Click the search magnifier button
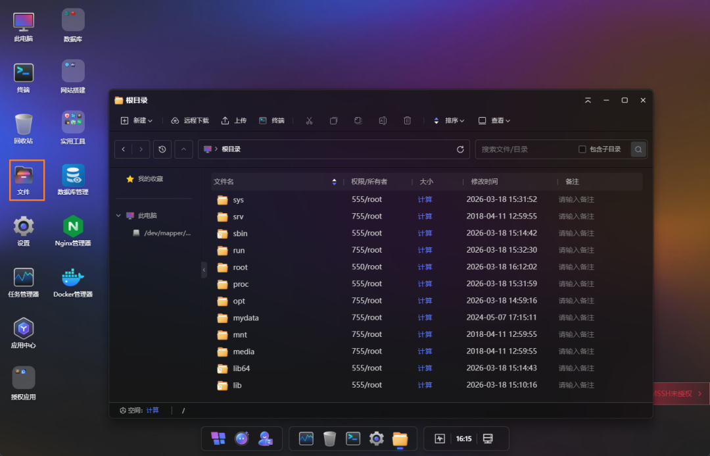The height and width of the screenshot is (456, 710). tap(638, 149)
